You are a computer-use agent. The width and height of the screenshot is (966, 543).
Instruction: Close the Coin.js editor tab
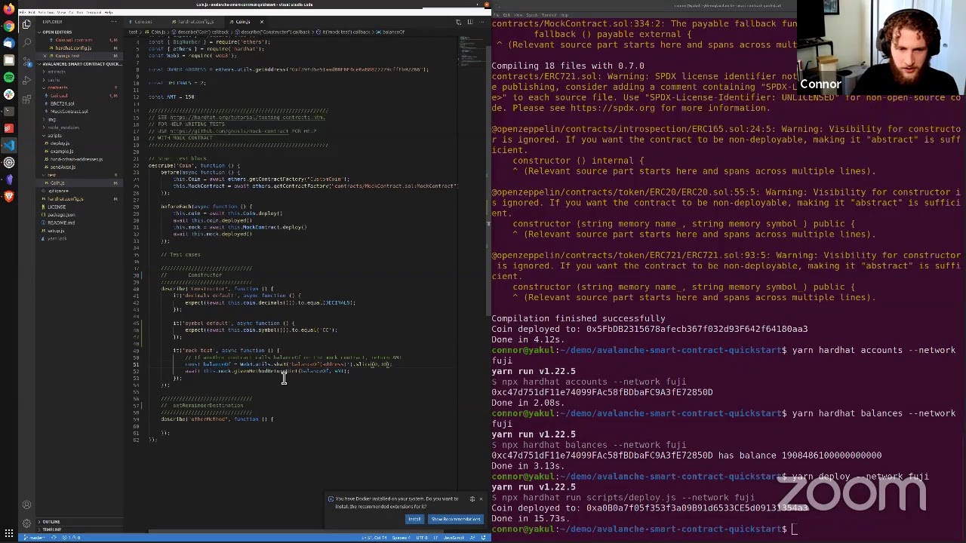point(262,22)
